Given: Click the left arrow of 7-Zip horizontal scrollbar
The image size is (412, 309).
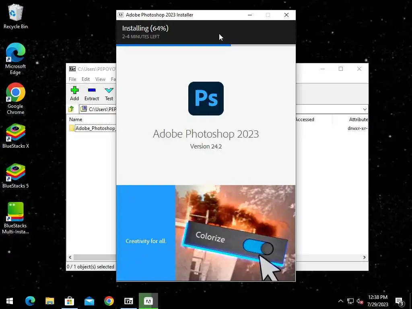Looking at the screenshot, I should coord(70,257).
